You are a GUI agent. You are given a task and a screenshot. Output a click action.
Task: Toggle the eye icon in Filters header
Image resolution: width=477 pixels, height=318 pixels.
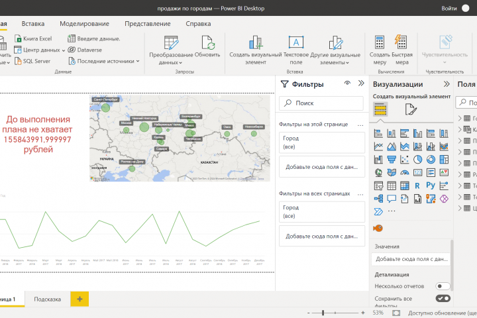[347, 83]
